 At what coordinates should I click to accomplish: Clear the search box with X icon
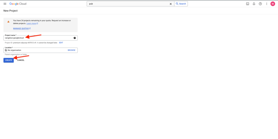[171, 4]
